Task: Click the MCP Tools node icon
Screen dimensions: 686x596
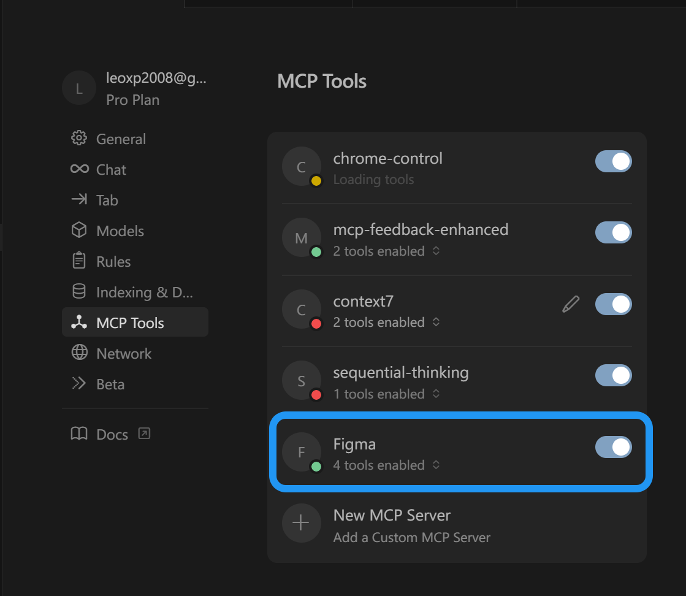Action: [x=79, y=322]
